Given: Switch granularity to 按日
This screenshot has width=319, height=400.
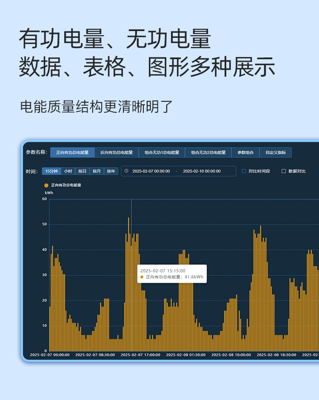Looking at the screenshot, I should [82, 171].
